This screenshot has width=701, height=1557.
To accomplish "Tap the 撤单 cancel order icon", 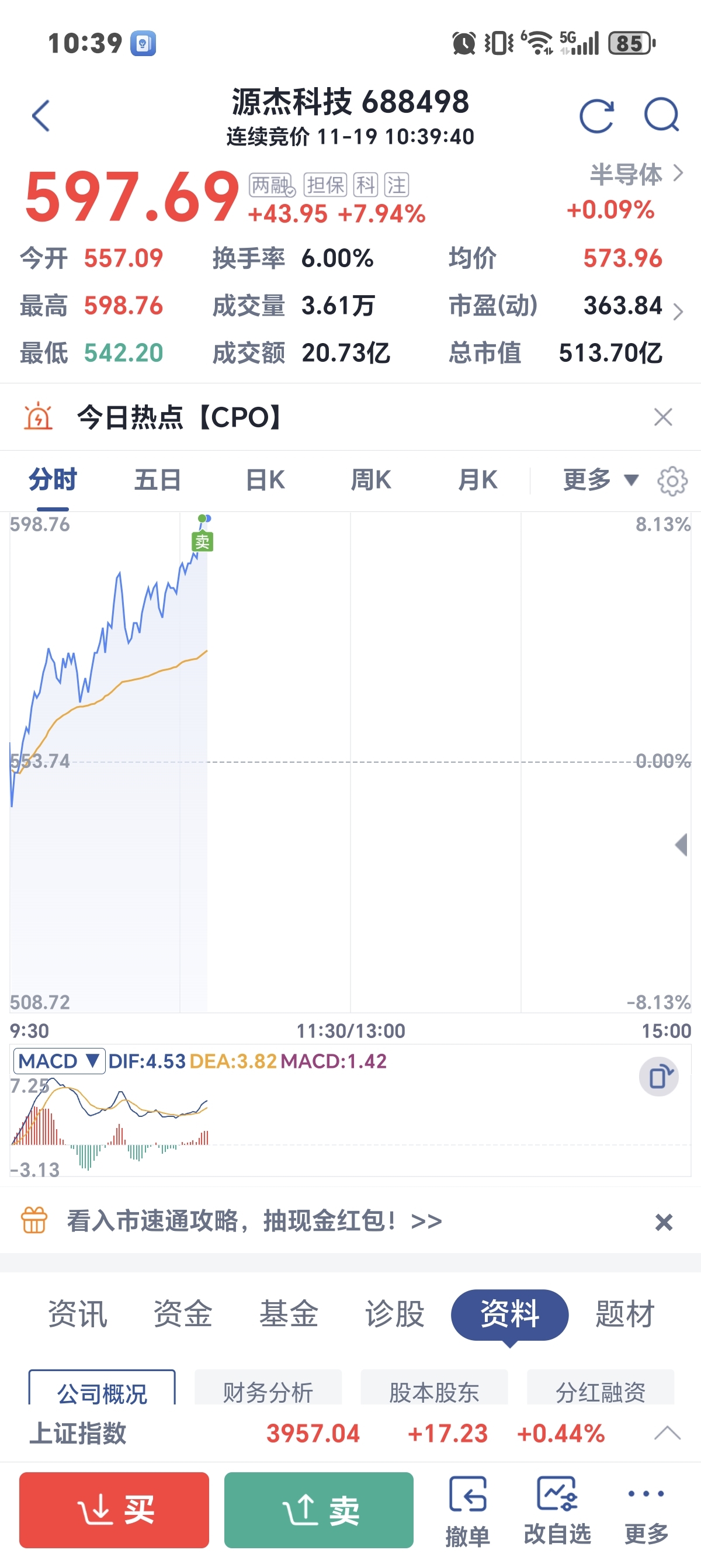I will point(467,1509).
